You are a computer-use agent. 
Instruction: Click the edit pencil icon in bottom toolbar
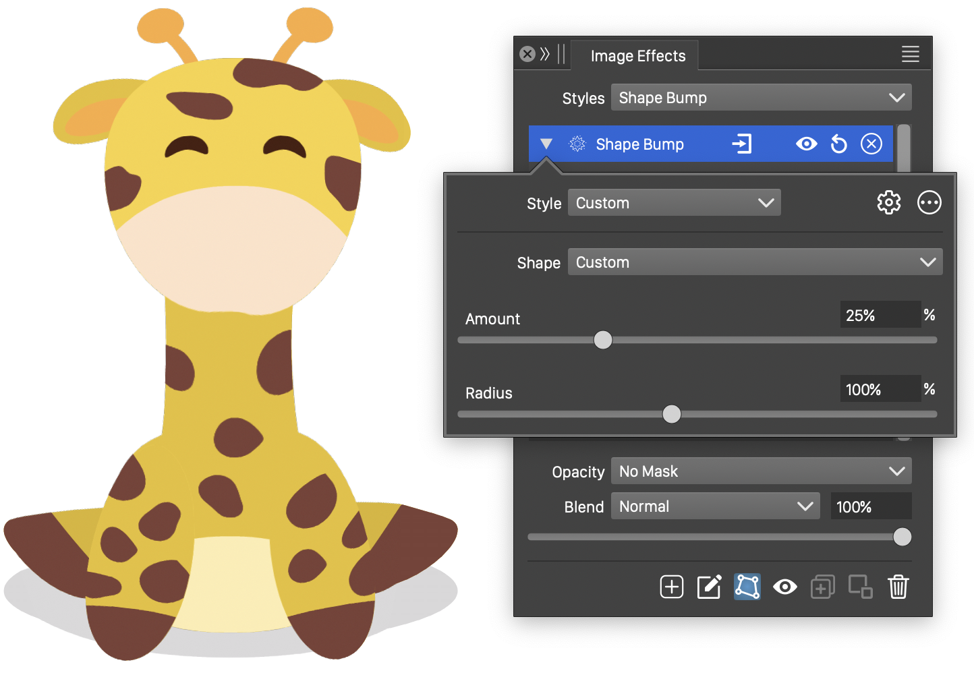tap(709, 587)
